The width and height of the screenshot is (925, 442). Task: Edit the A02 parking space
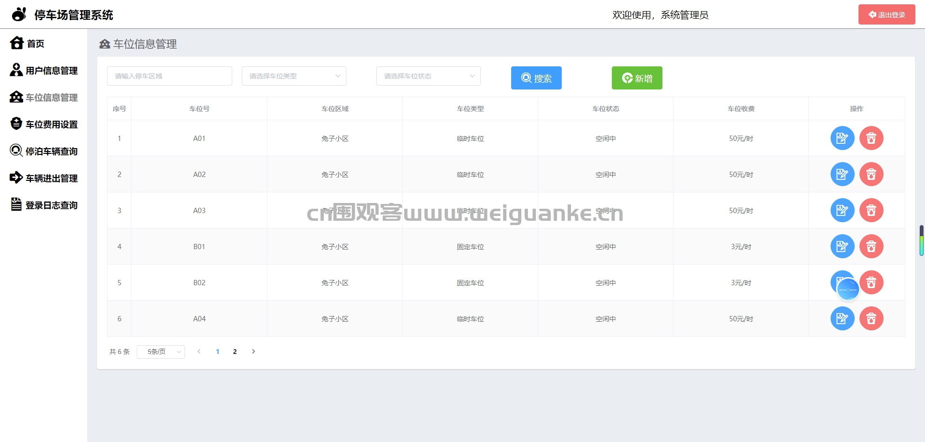click(842, 174)
